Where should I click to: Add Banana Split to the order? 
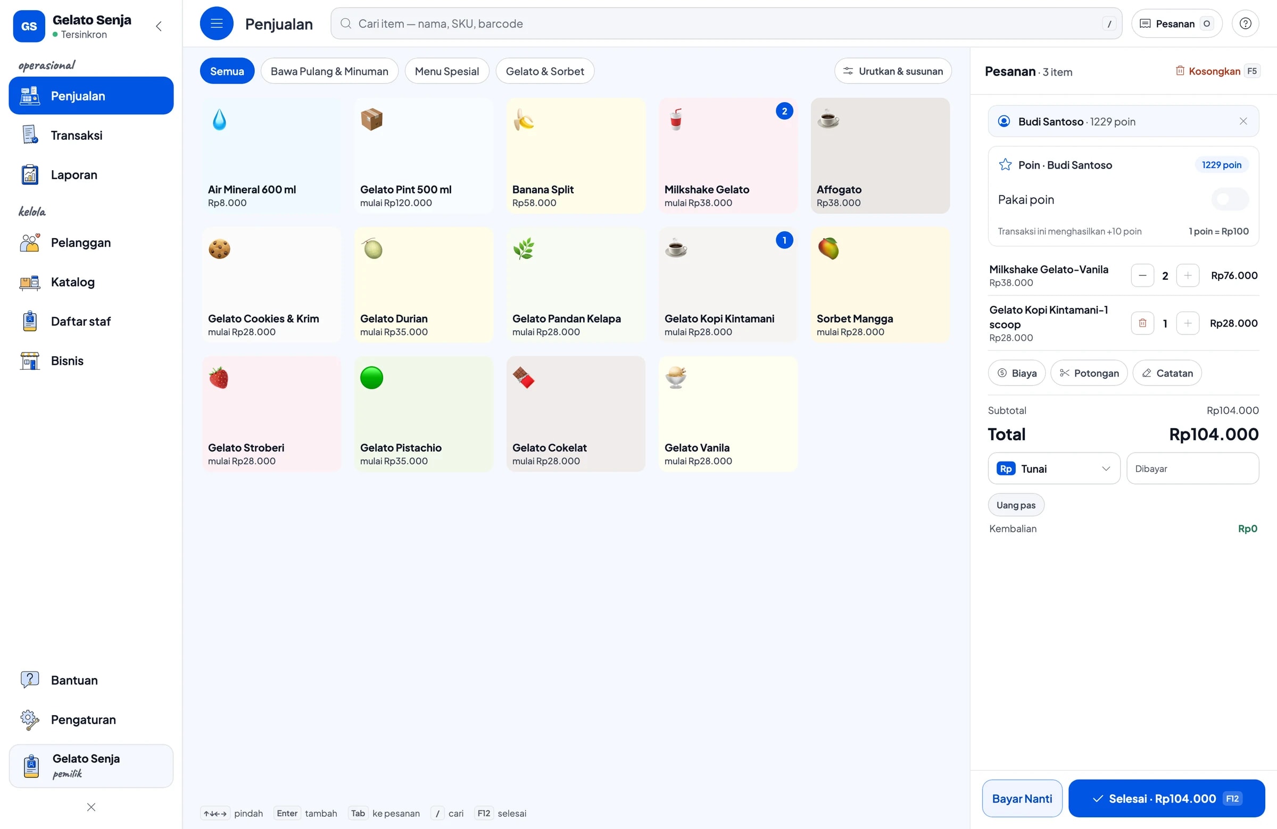[x=576, y=155]
